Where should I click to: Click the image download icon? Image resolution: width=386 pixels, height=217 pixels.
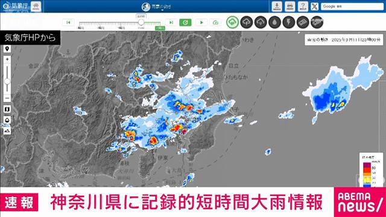coord(277,7)
